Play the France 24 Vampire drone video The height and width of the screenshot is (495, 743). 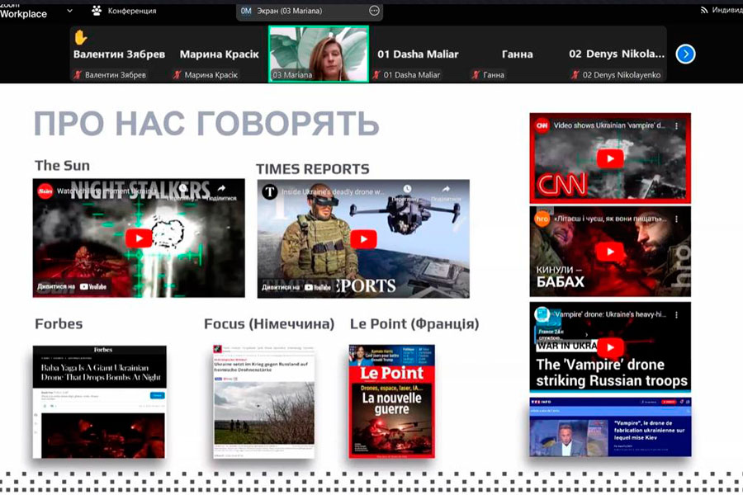coord(610,347)
